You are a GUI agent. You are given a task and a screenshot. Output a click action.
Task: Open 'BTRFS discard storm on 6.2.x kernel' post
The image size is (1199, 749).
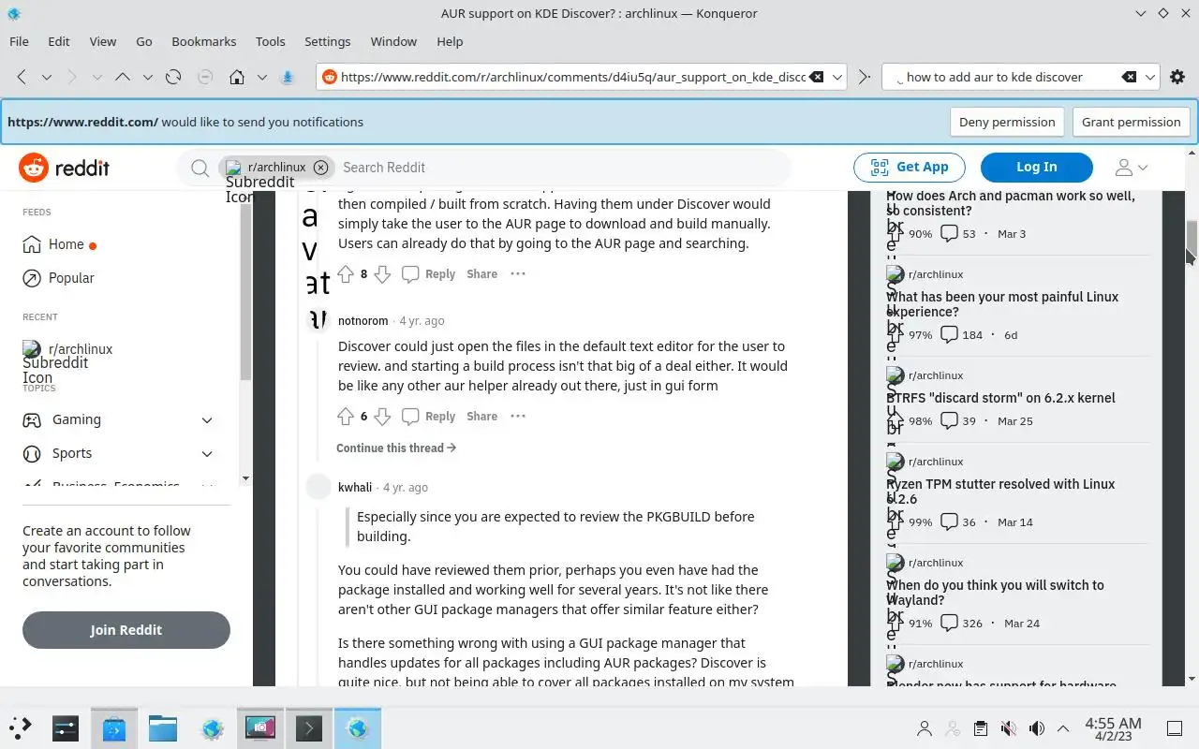coord(1001,398)
